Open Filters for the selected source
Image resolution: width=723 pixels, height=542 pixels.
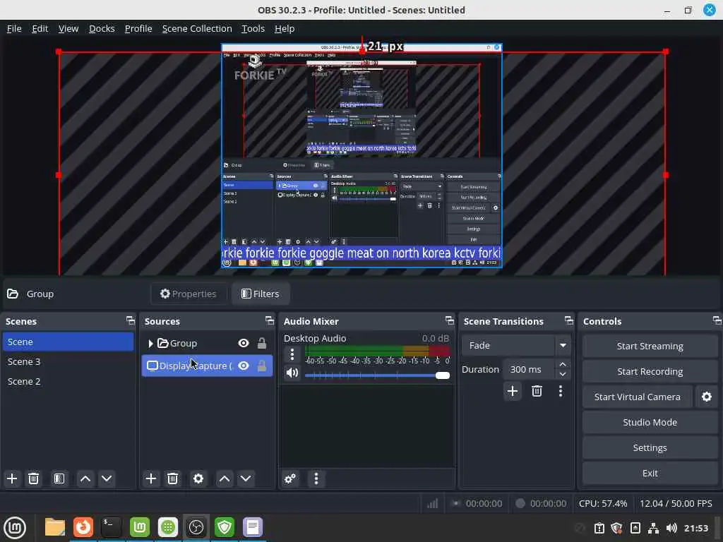[261, 294]
